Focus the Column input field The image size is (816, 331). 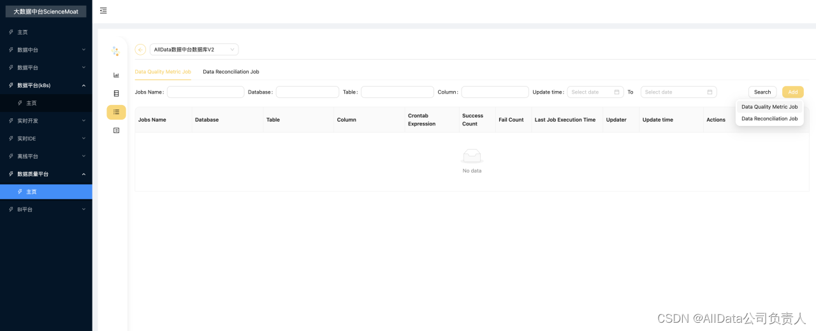tap(495, 92)
